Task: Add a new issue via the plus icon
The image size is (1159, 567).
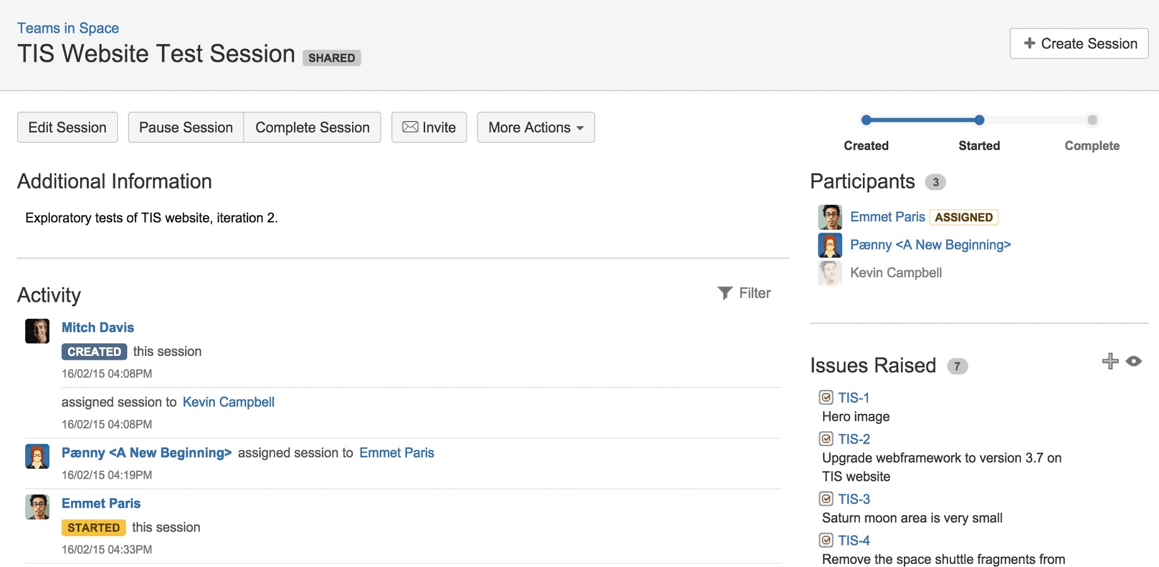Action: 1110,361
